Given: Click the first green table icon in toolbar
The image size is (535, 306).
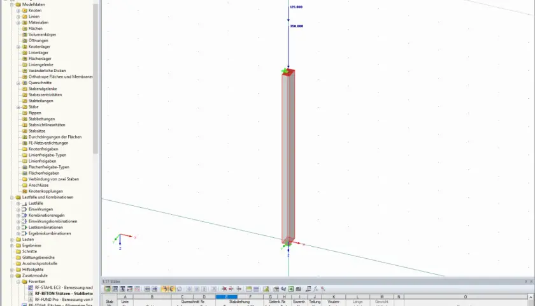Looking at the screenshot, I should click(108, 289).
